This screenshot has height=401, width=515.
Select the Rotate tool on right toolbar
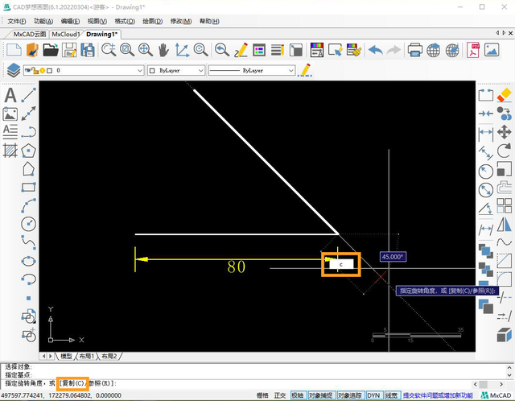(x=505, y=151)
